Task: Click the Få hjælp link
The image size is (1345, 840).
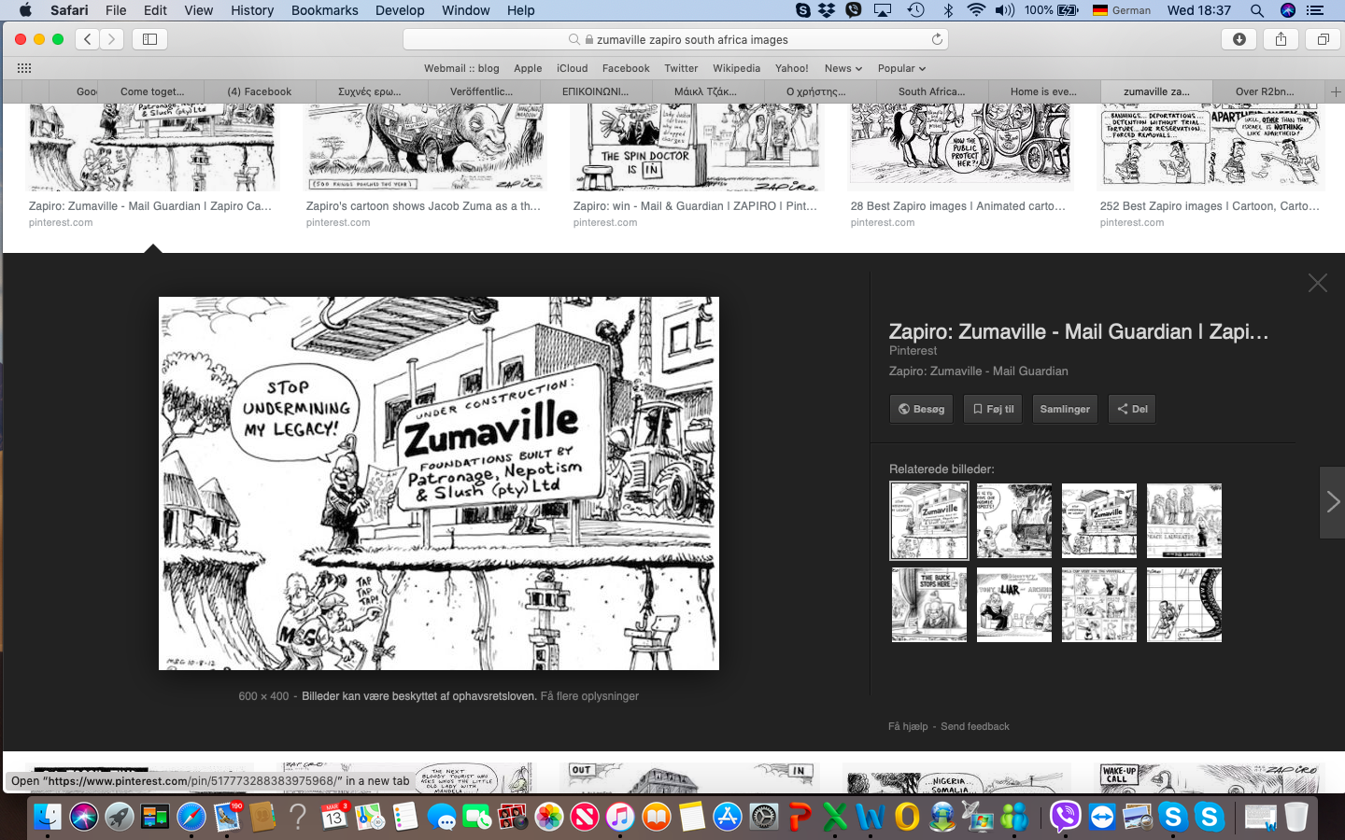Action: coord(908,726)
